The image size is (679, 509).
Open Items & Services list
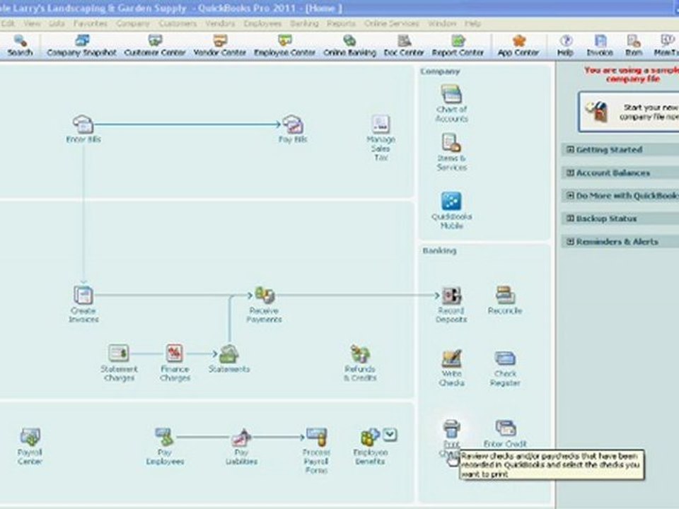(451, 153)
